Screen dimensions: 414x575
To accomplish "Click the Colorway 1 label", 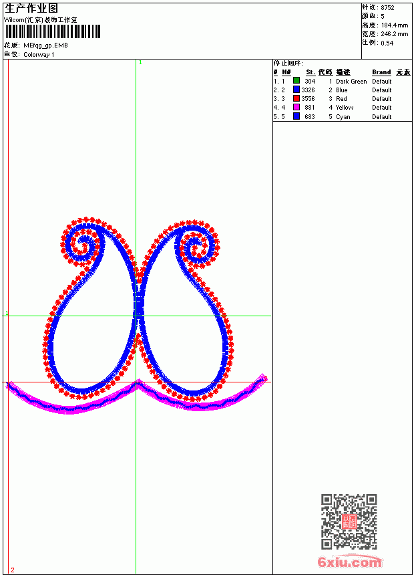I will pos(39,55).
